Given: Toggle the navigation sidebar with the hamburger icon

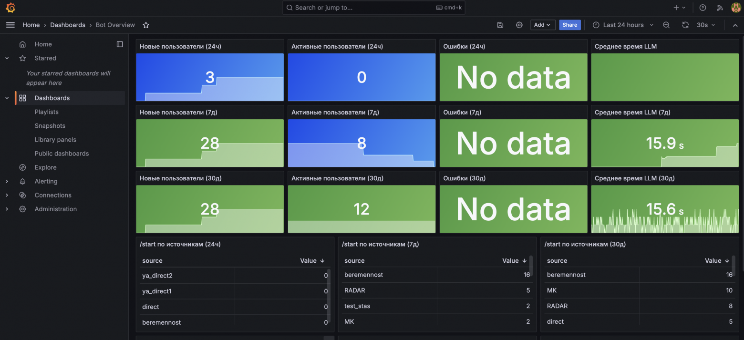Looking at the screenshot, I should [10, 25].
